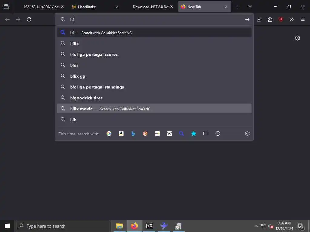
Task: Search open tabs icon
Action: [206, 134]
